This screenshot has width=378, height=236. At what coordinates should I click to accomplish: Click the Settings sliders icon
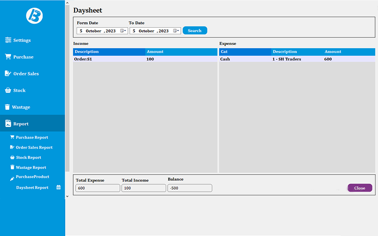pyautogui.click(x=8, y=40)
